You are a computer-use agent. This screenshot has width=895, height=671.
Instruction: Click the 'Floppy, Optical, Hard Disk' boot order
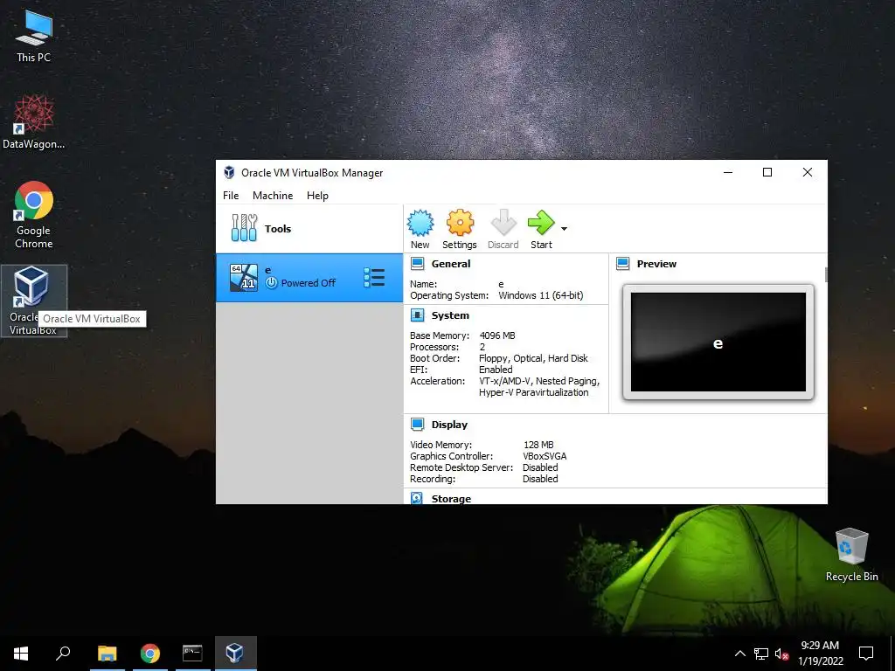533,358
